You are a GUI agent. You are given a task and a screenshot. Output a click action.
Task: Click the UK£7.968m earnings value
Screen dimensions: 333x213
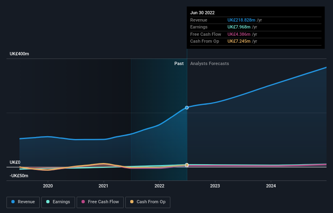pos(239,27)
